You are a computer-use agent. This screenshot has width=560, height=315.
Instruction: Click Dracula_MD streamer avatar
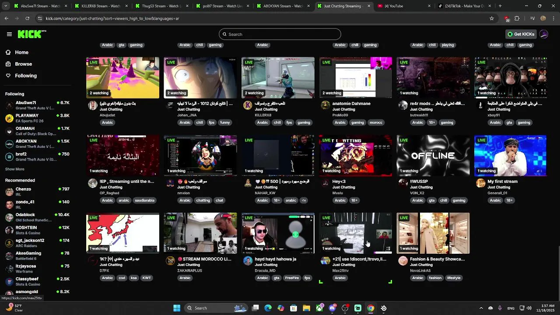pos(248,261)
